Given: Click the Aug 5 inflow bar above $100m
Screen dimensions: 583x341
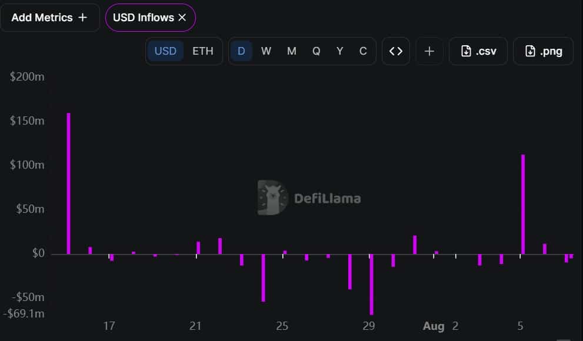Looking at the screenshot, I should pyautogui.click(x=523, y=204).
